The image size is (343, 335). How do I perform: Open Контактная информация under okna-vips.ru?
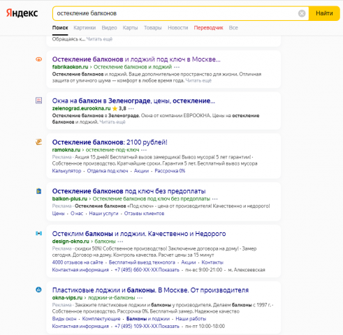point(80,326)
